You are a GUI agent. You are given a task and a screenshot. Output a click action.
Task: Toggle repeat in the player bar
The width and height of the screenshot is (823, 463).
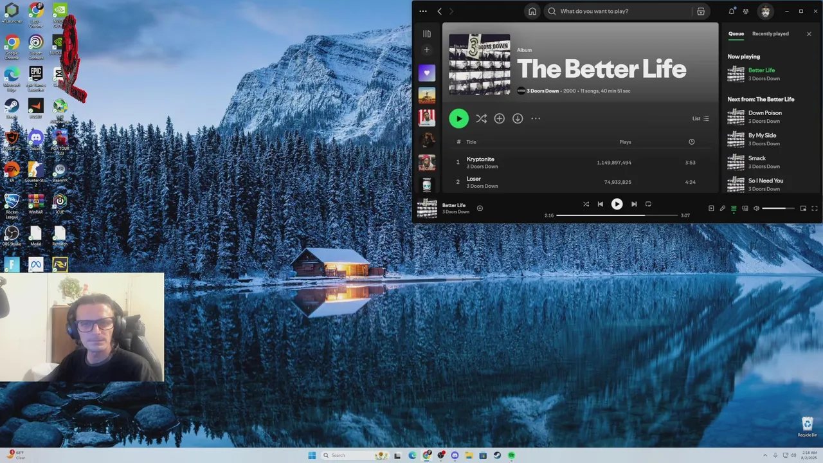pyautogui.click(x=648, y=204)
